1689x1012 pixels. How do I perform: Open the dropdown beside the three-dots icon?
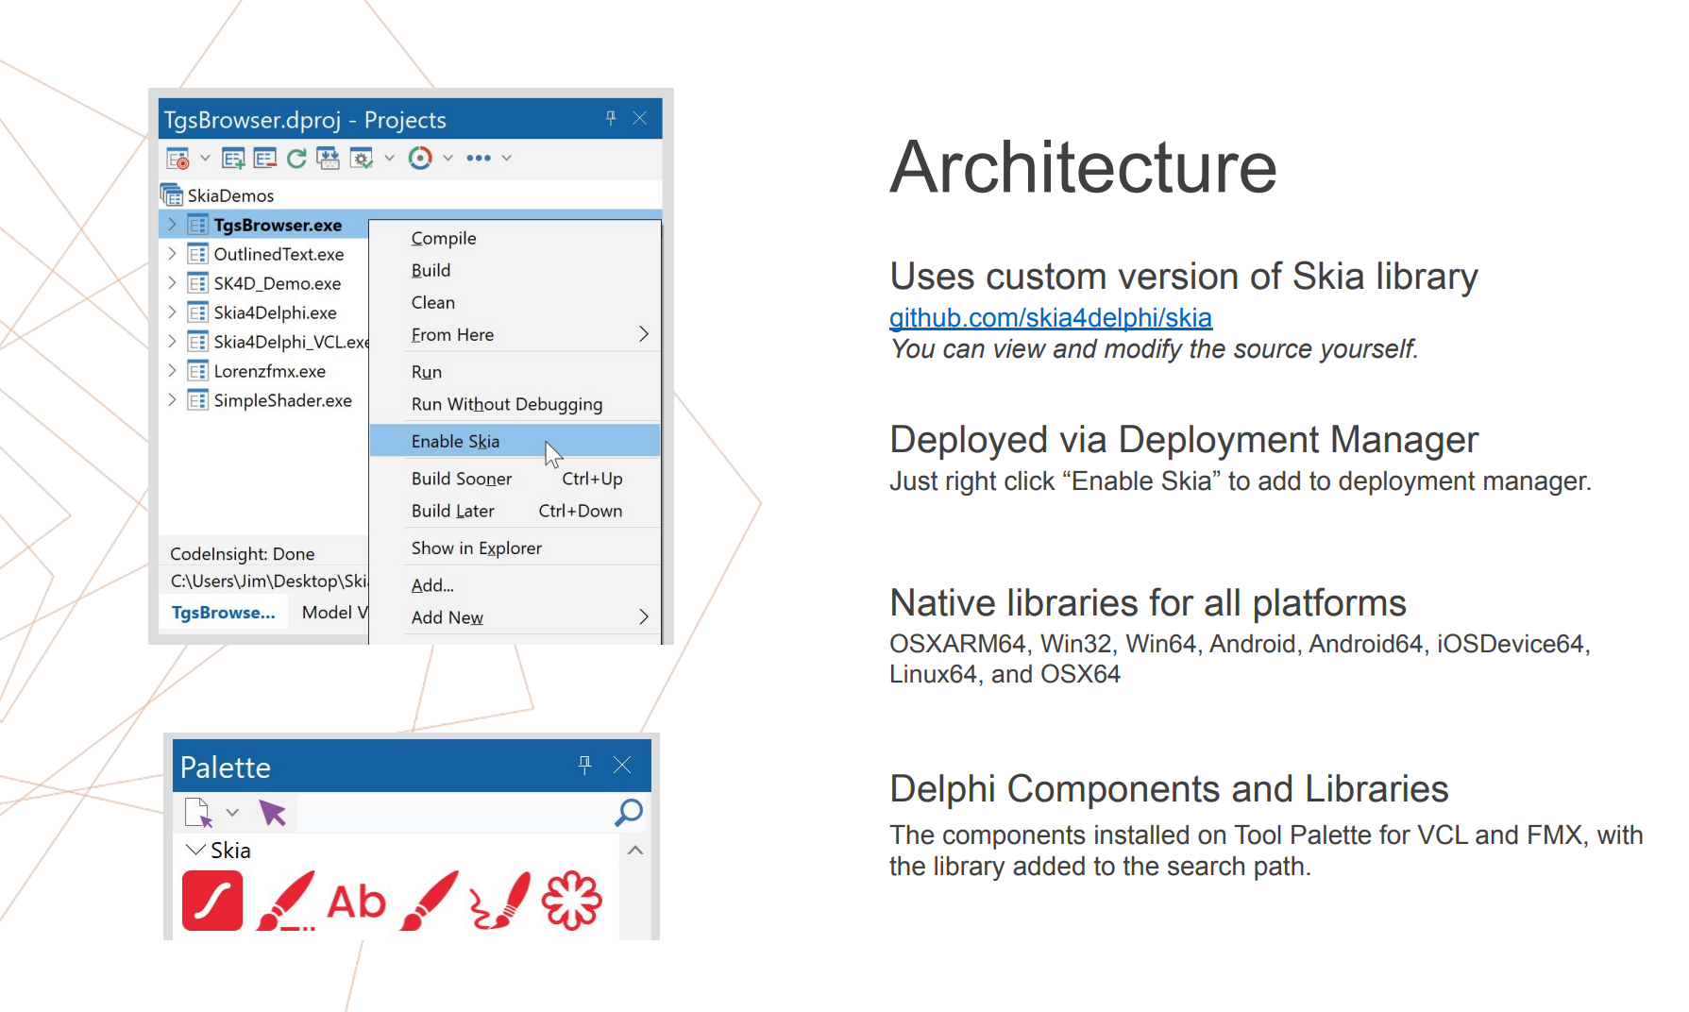(x=507, y=158)
